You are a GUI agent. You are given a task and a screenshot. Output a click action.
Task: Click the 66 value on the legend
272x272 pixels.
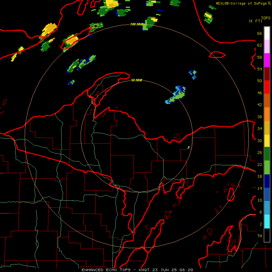[x=260, y=33]
